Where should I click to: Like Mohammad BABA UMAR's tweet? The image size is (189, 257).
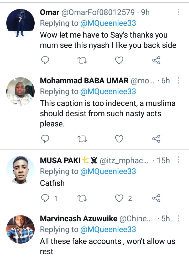(119, 139)
